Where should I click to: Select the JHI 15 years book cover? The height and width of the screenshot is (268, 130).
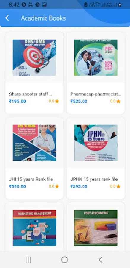click(x=34, y=143)
